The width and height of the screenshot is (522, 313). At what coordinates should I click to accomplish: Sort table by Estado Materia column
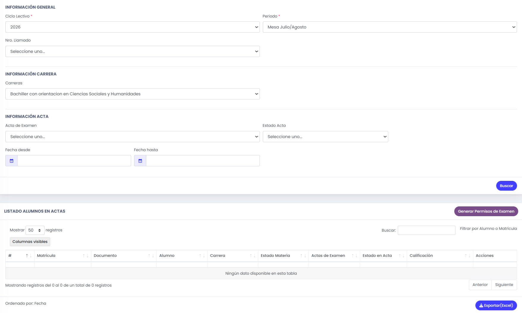tap(283, 256)
